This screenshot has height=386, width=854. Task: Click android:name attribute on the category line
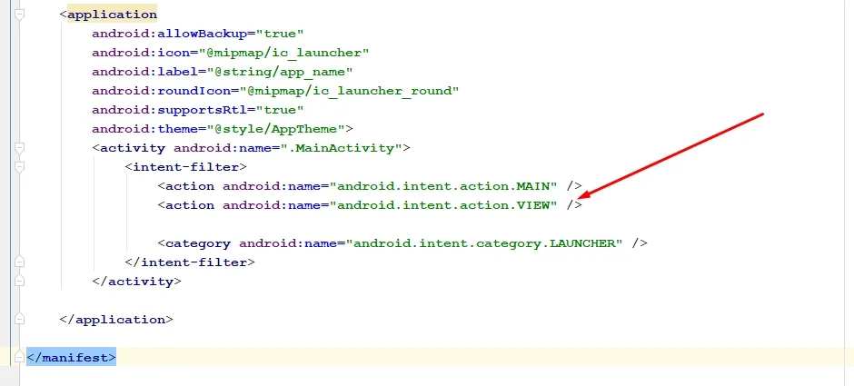click(x=288, y=243)
